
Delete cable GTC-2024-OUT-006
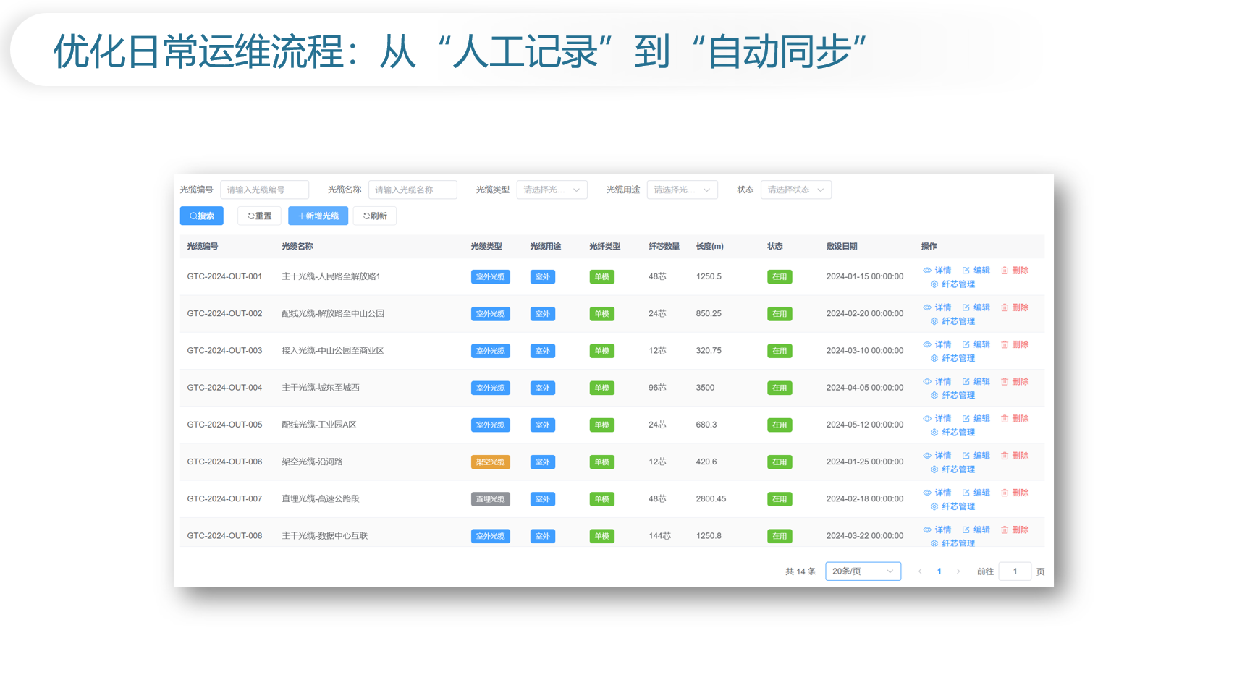click(x=1015, y=456)
